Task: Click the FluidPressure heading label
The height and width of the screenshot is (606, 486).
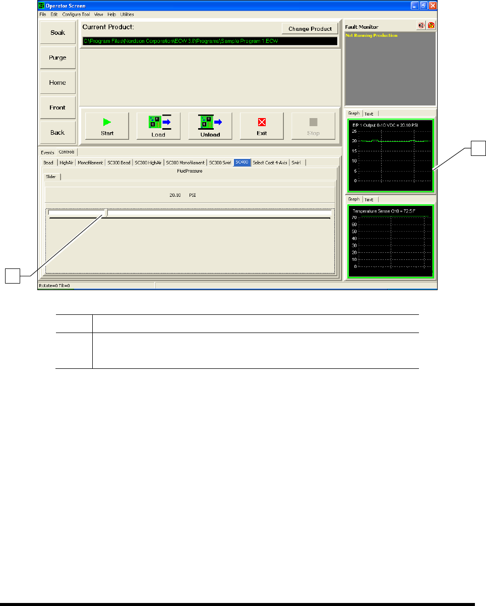Action: coord(189,171)
